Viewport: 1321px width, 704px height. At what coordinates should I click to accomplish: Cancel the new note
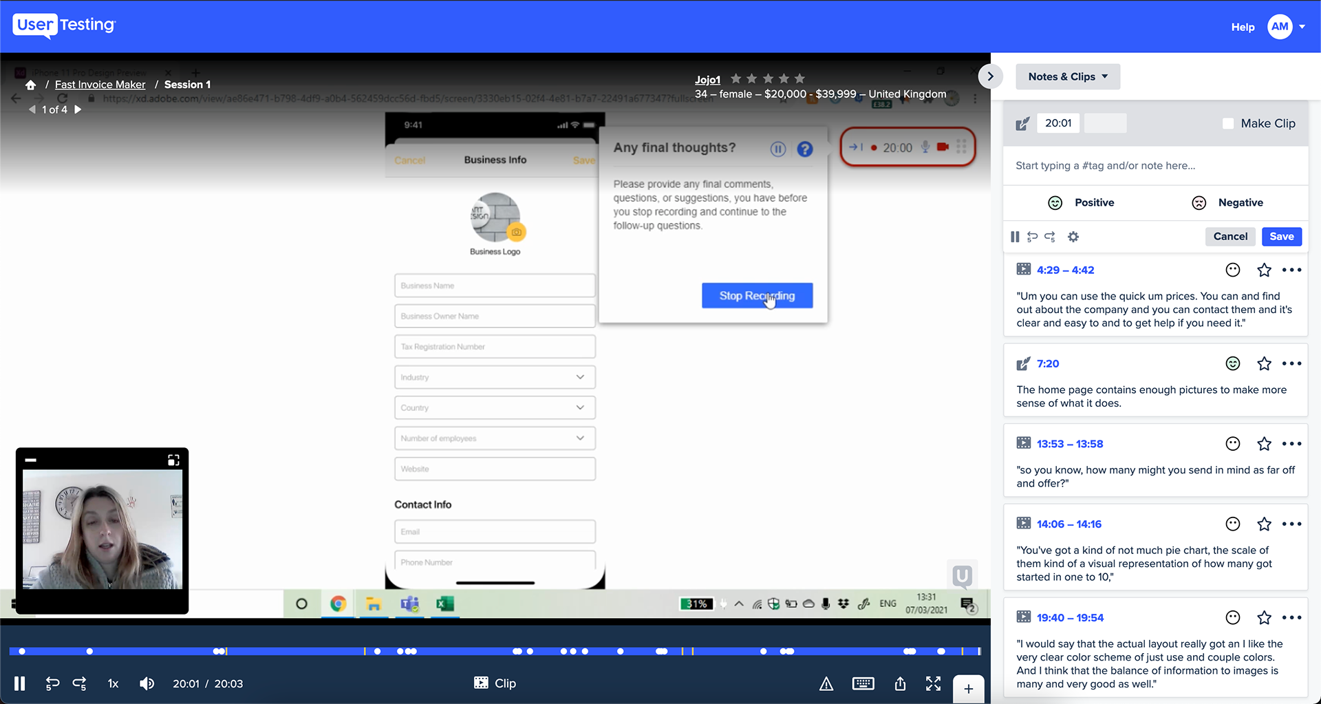tap(1230, 237)
